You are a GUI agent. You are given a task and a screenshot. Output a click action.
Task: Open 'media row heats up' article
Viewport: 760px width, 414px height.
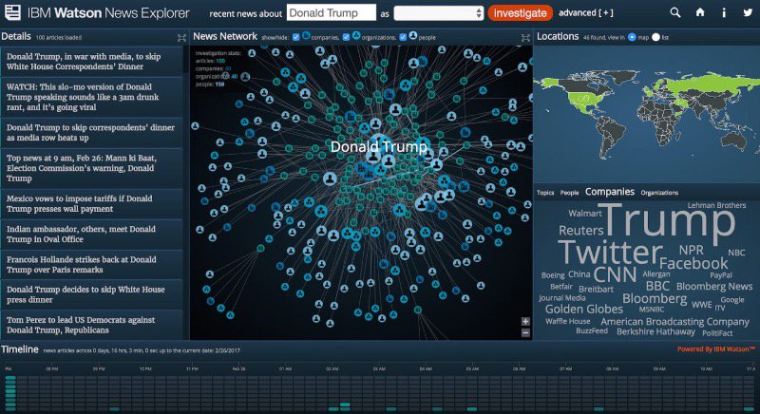[x=91, y=133]
